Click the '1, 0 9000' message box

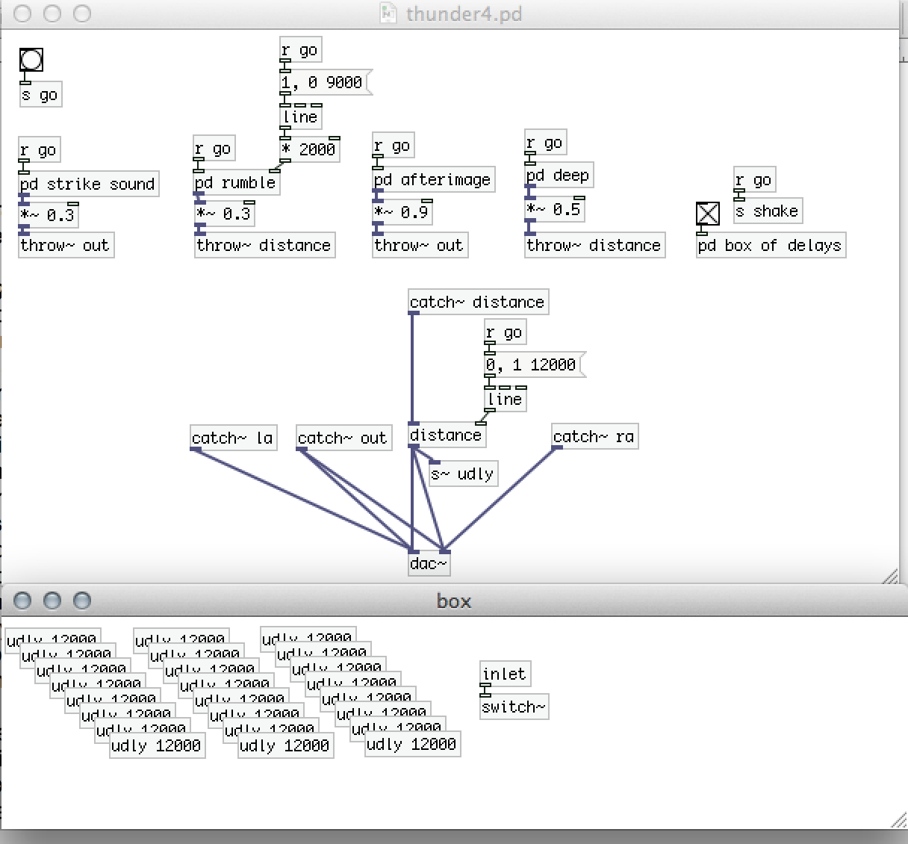[325, 81]
